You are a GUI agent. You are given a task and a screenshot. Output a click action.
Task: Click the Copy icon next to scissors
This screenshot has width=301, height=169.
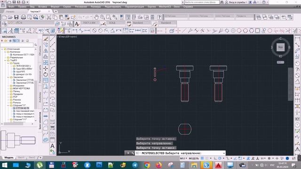click(x=55, y=17)
